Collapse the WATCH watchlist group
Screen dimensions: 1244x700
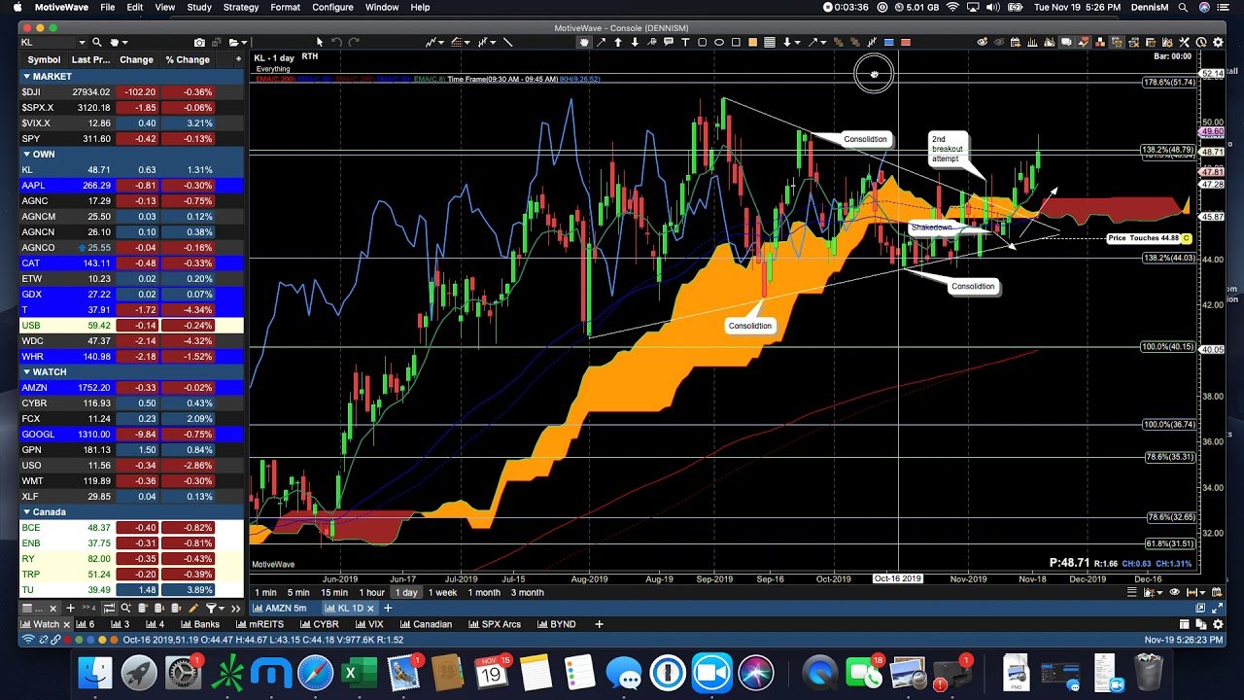tap(26, 371)
